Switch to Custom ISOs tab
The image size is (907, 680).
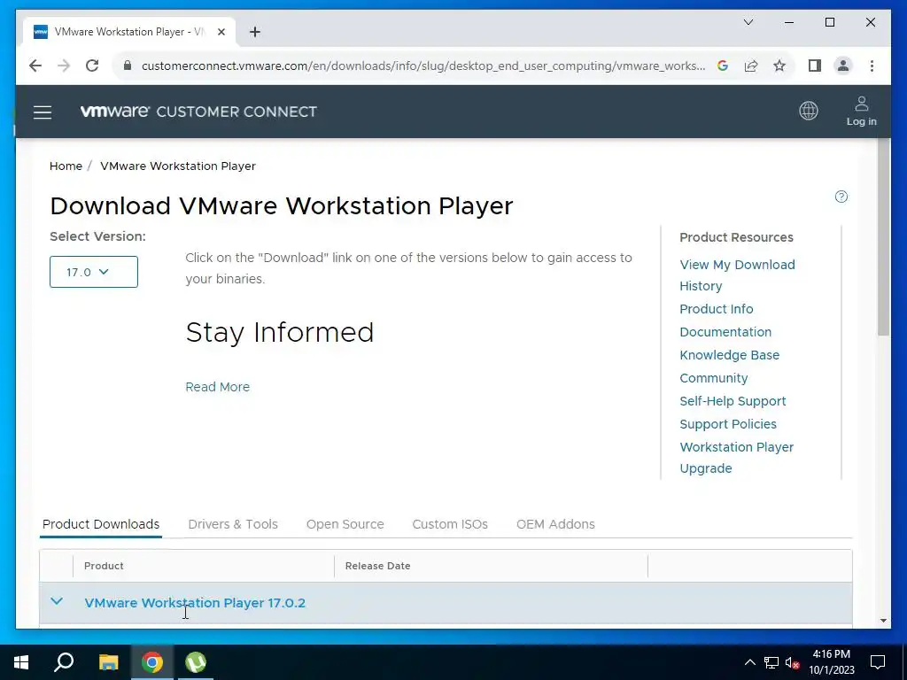click(x=450, y=524)
